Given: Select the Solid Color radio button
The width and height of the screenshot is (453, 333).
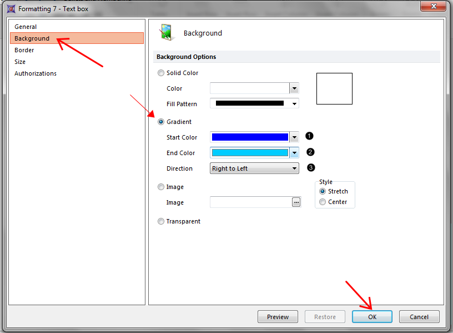Looking at the screenshot, I should click(x=161, y=73).
